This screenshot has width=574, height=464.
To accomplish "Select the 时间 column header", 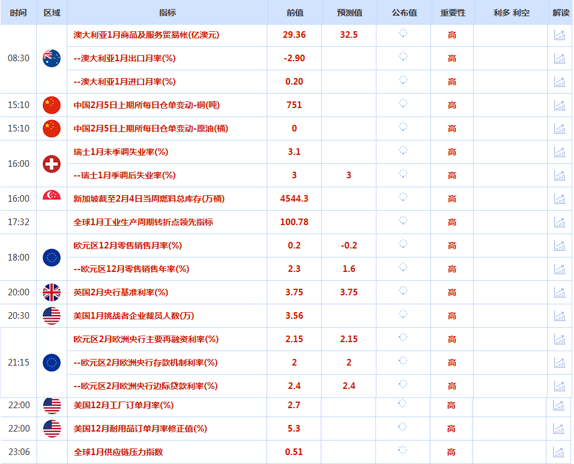I will (18, 13).
